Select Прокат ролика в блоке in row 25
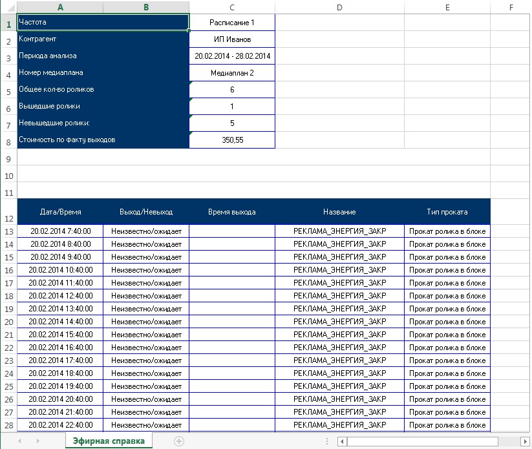 point(447,386)
